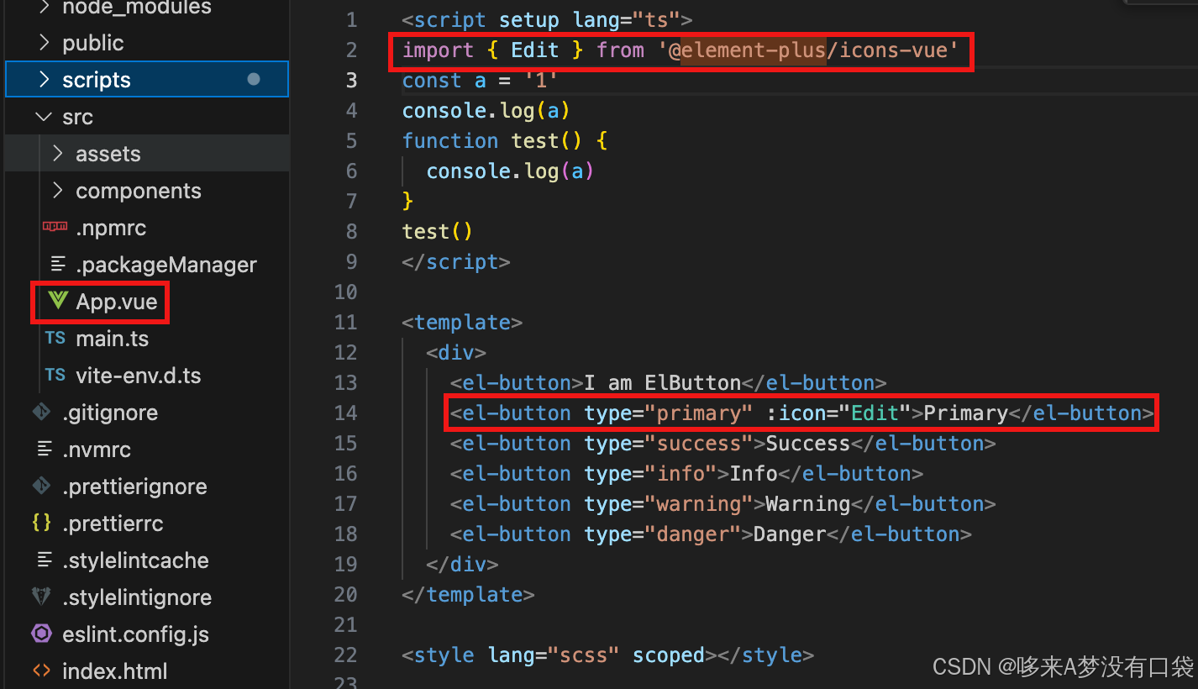This screenshot has width=1198, height=689.
Task: Click 'function test()' in the editor
Action: coord(493,140)
